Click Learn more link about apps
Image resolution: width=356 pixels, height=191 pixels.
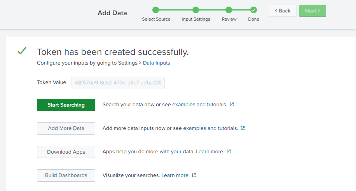(x=210, y=151)
